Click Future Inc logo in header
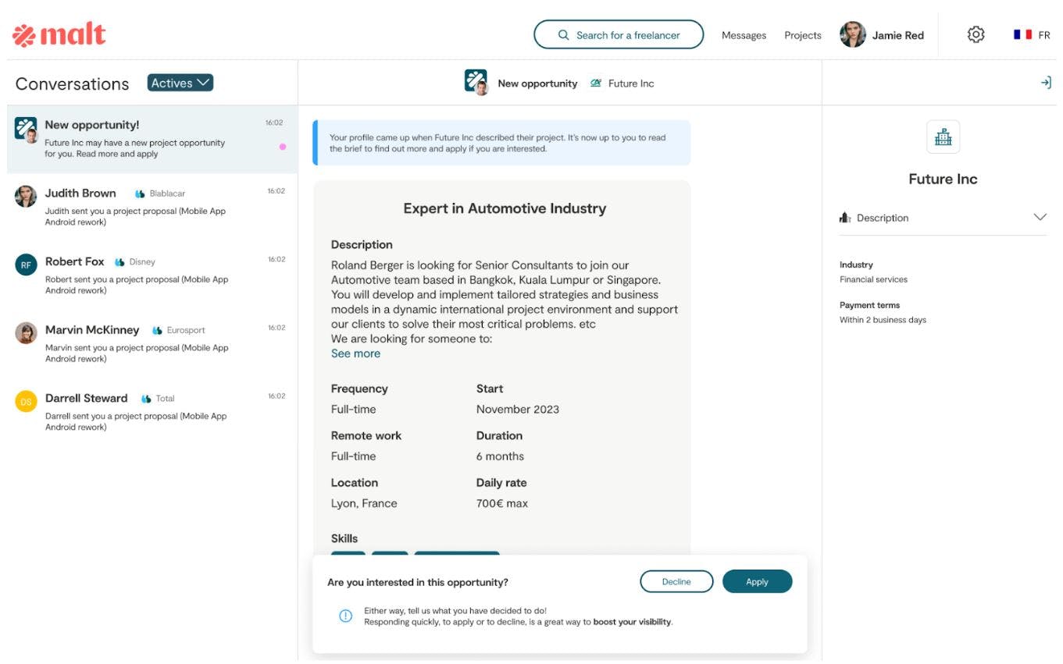This screenshot has height=664, width=1063. [x=596, y=83]
